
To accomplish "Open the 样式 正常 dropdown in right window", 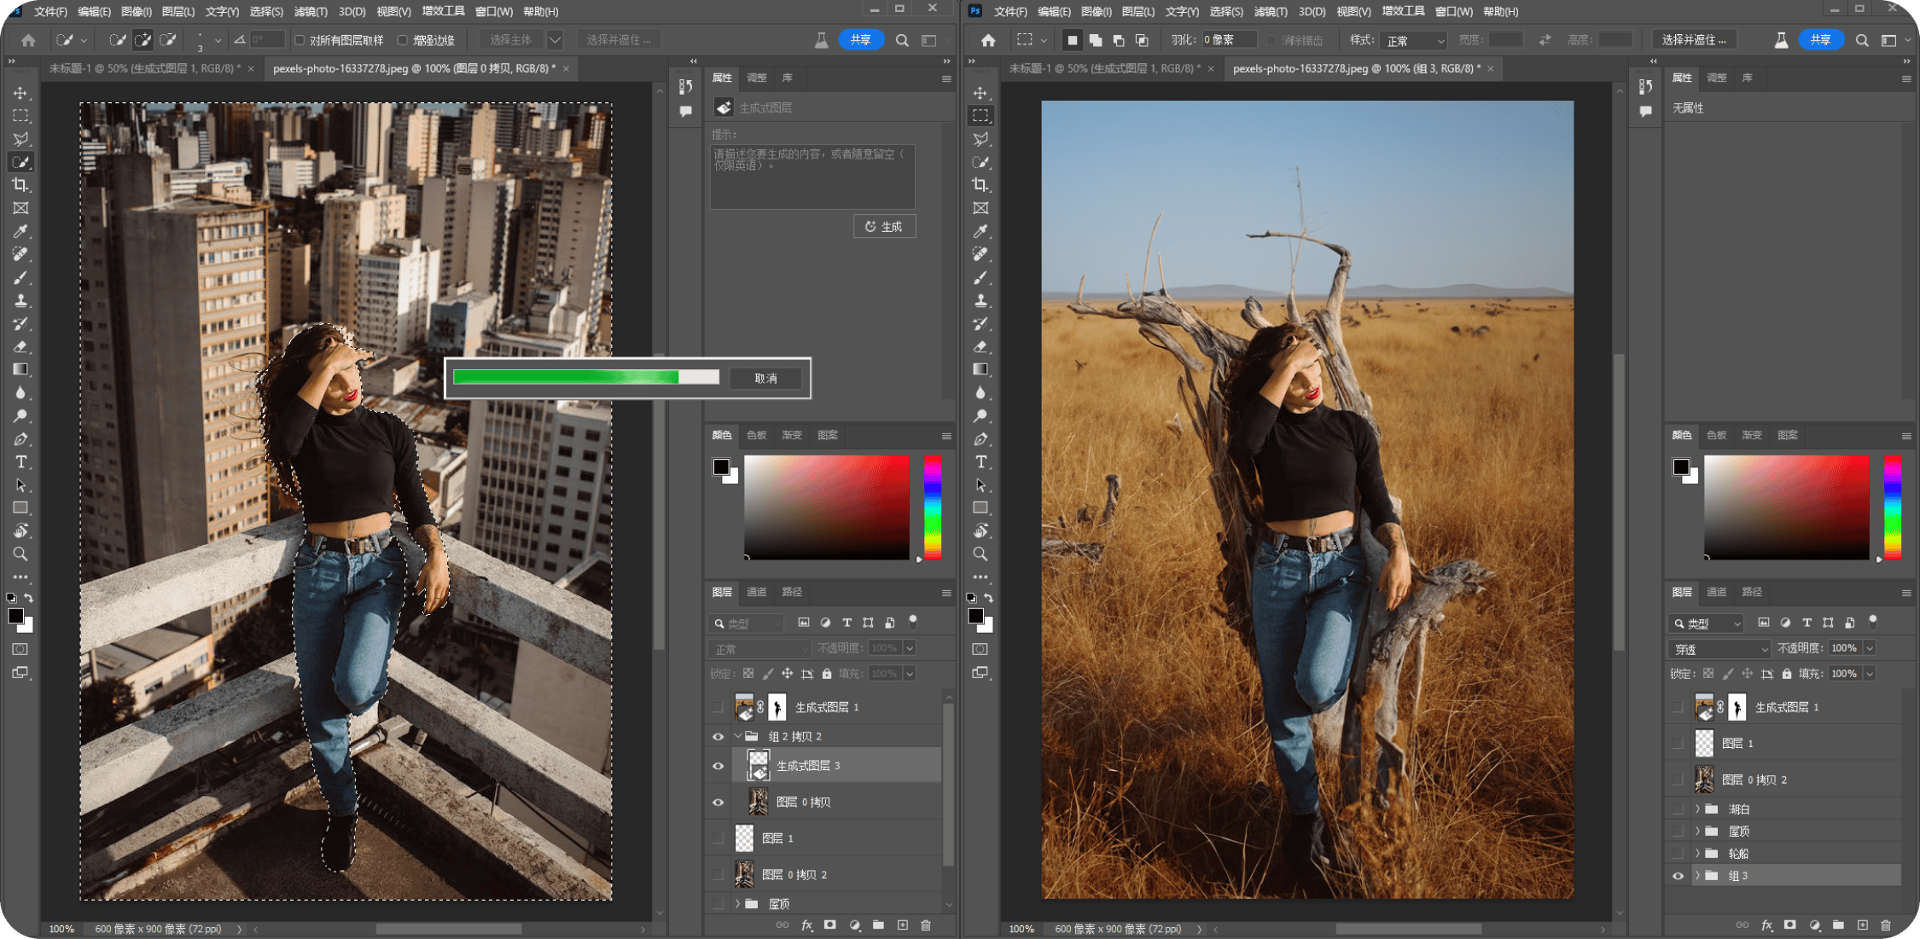I will click(1415, 40).
